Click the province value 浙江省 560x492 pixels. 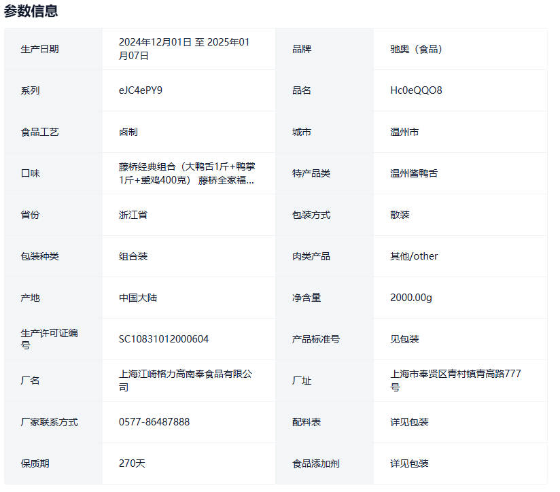pyautogui.click(x=133, y=215)
